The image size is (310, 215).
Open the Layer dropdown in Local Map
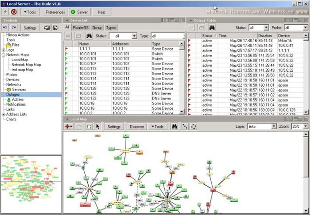tap(274, 126)
